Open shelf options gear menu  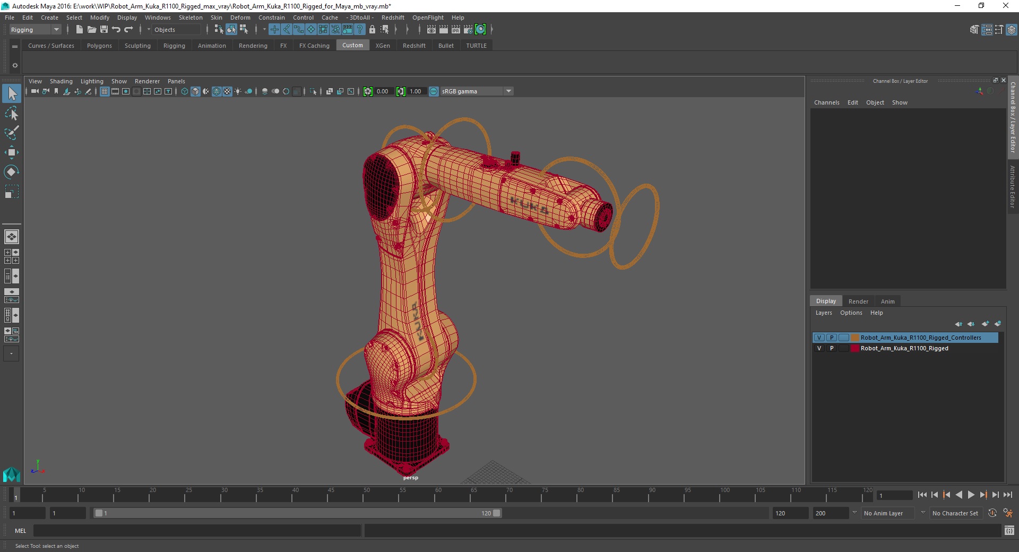pyautogui.click(x=15, y=65)
